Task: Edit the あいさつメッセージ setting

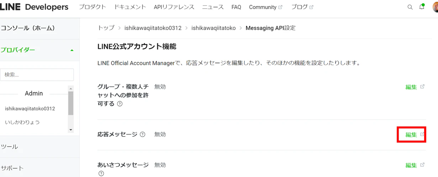Action: (x=411, y=165)
